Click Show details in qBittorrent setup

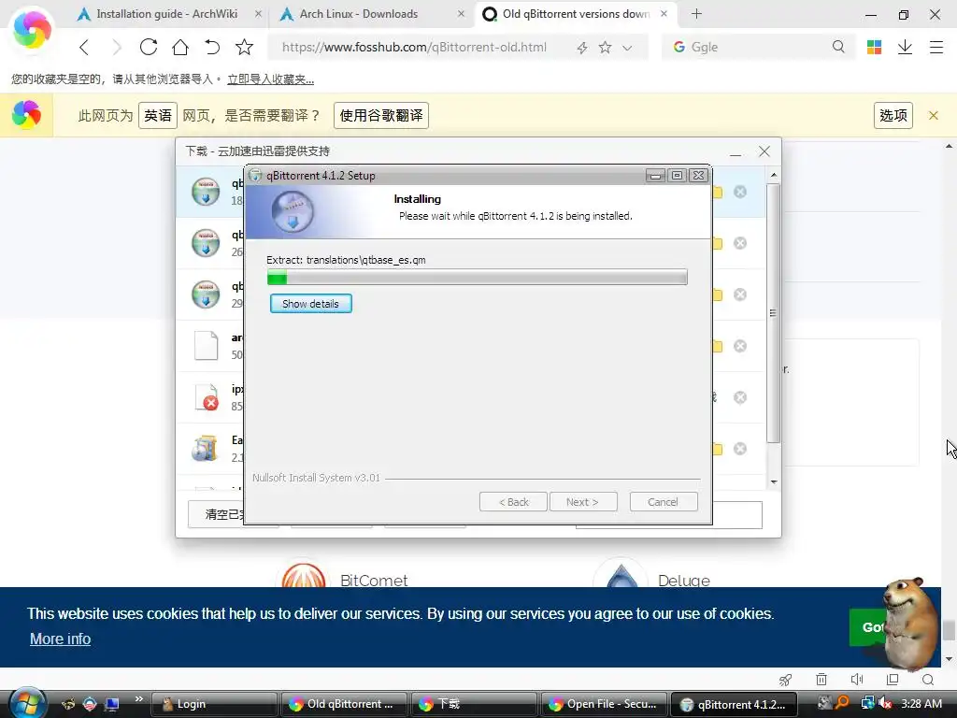310,304
